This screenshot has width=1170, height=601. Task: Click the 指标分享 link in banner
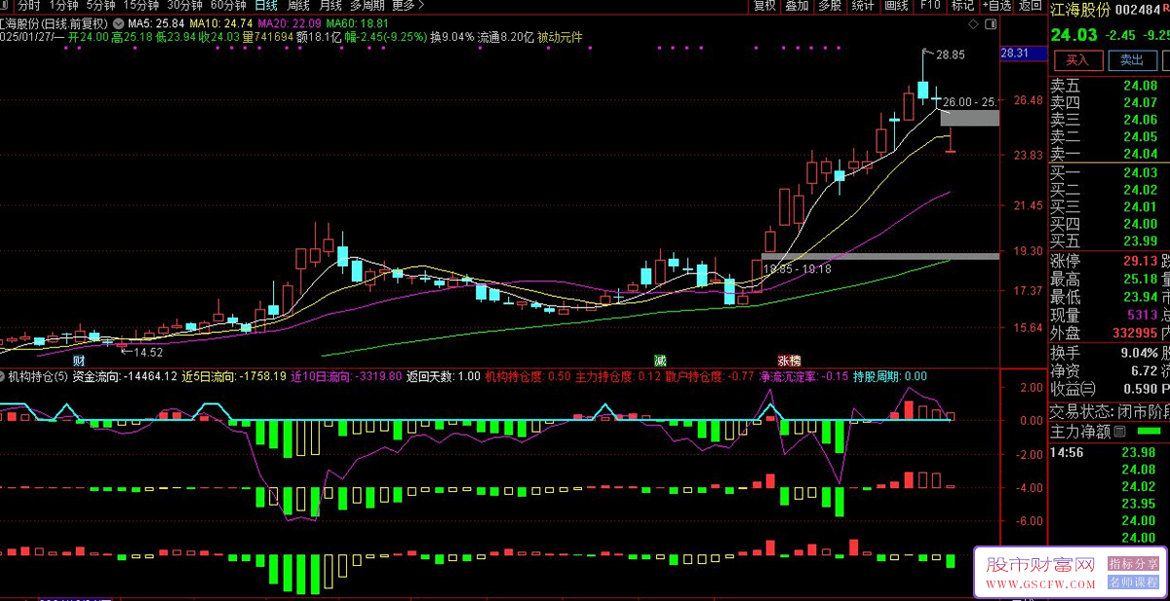1134,564
